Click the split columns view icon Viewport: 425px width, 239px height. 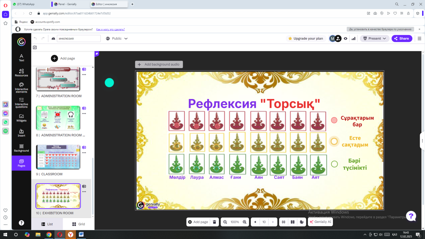point(293,222)
